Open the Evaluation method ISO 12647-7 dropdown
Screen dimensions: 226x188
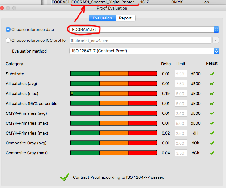pyautogui.click(x=144, y=51)
